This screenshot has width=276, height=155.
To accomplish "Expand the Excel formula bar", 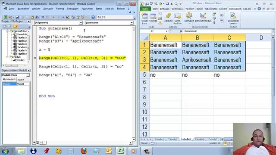I will click(x=273, y=31).
